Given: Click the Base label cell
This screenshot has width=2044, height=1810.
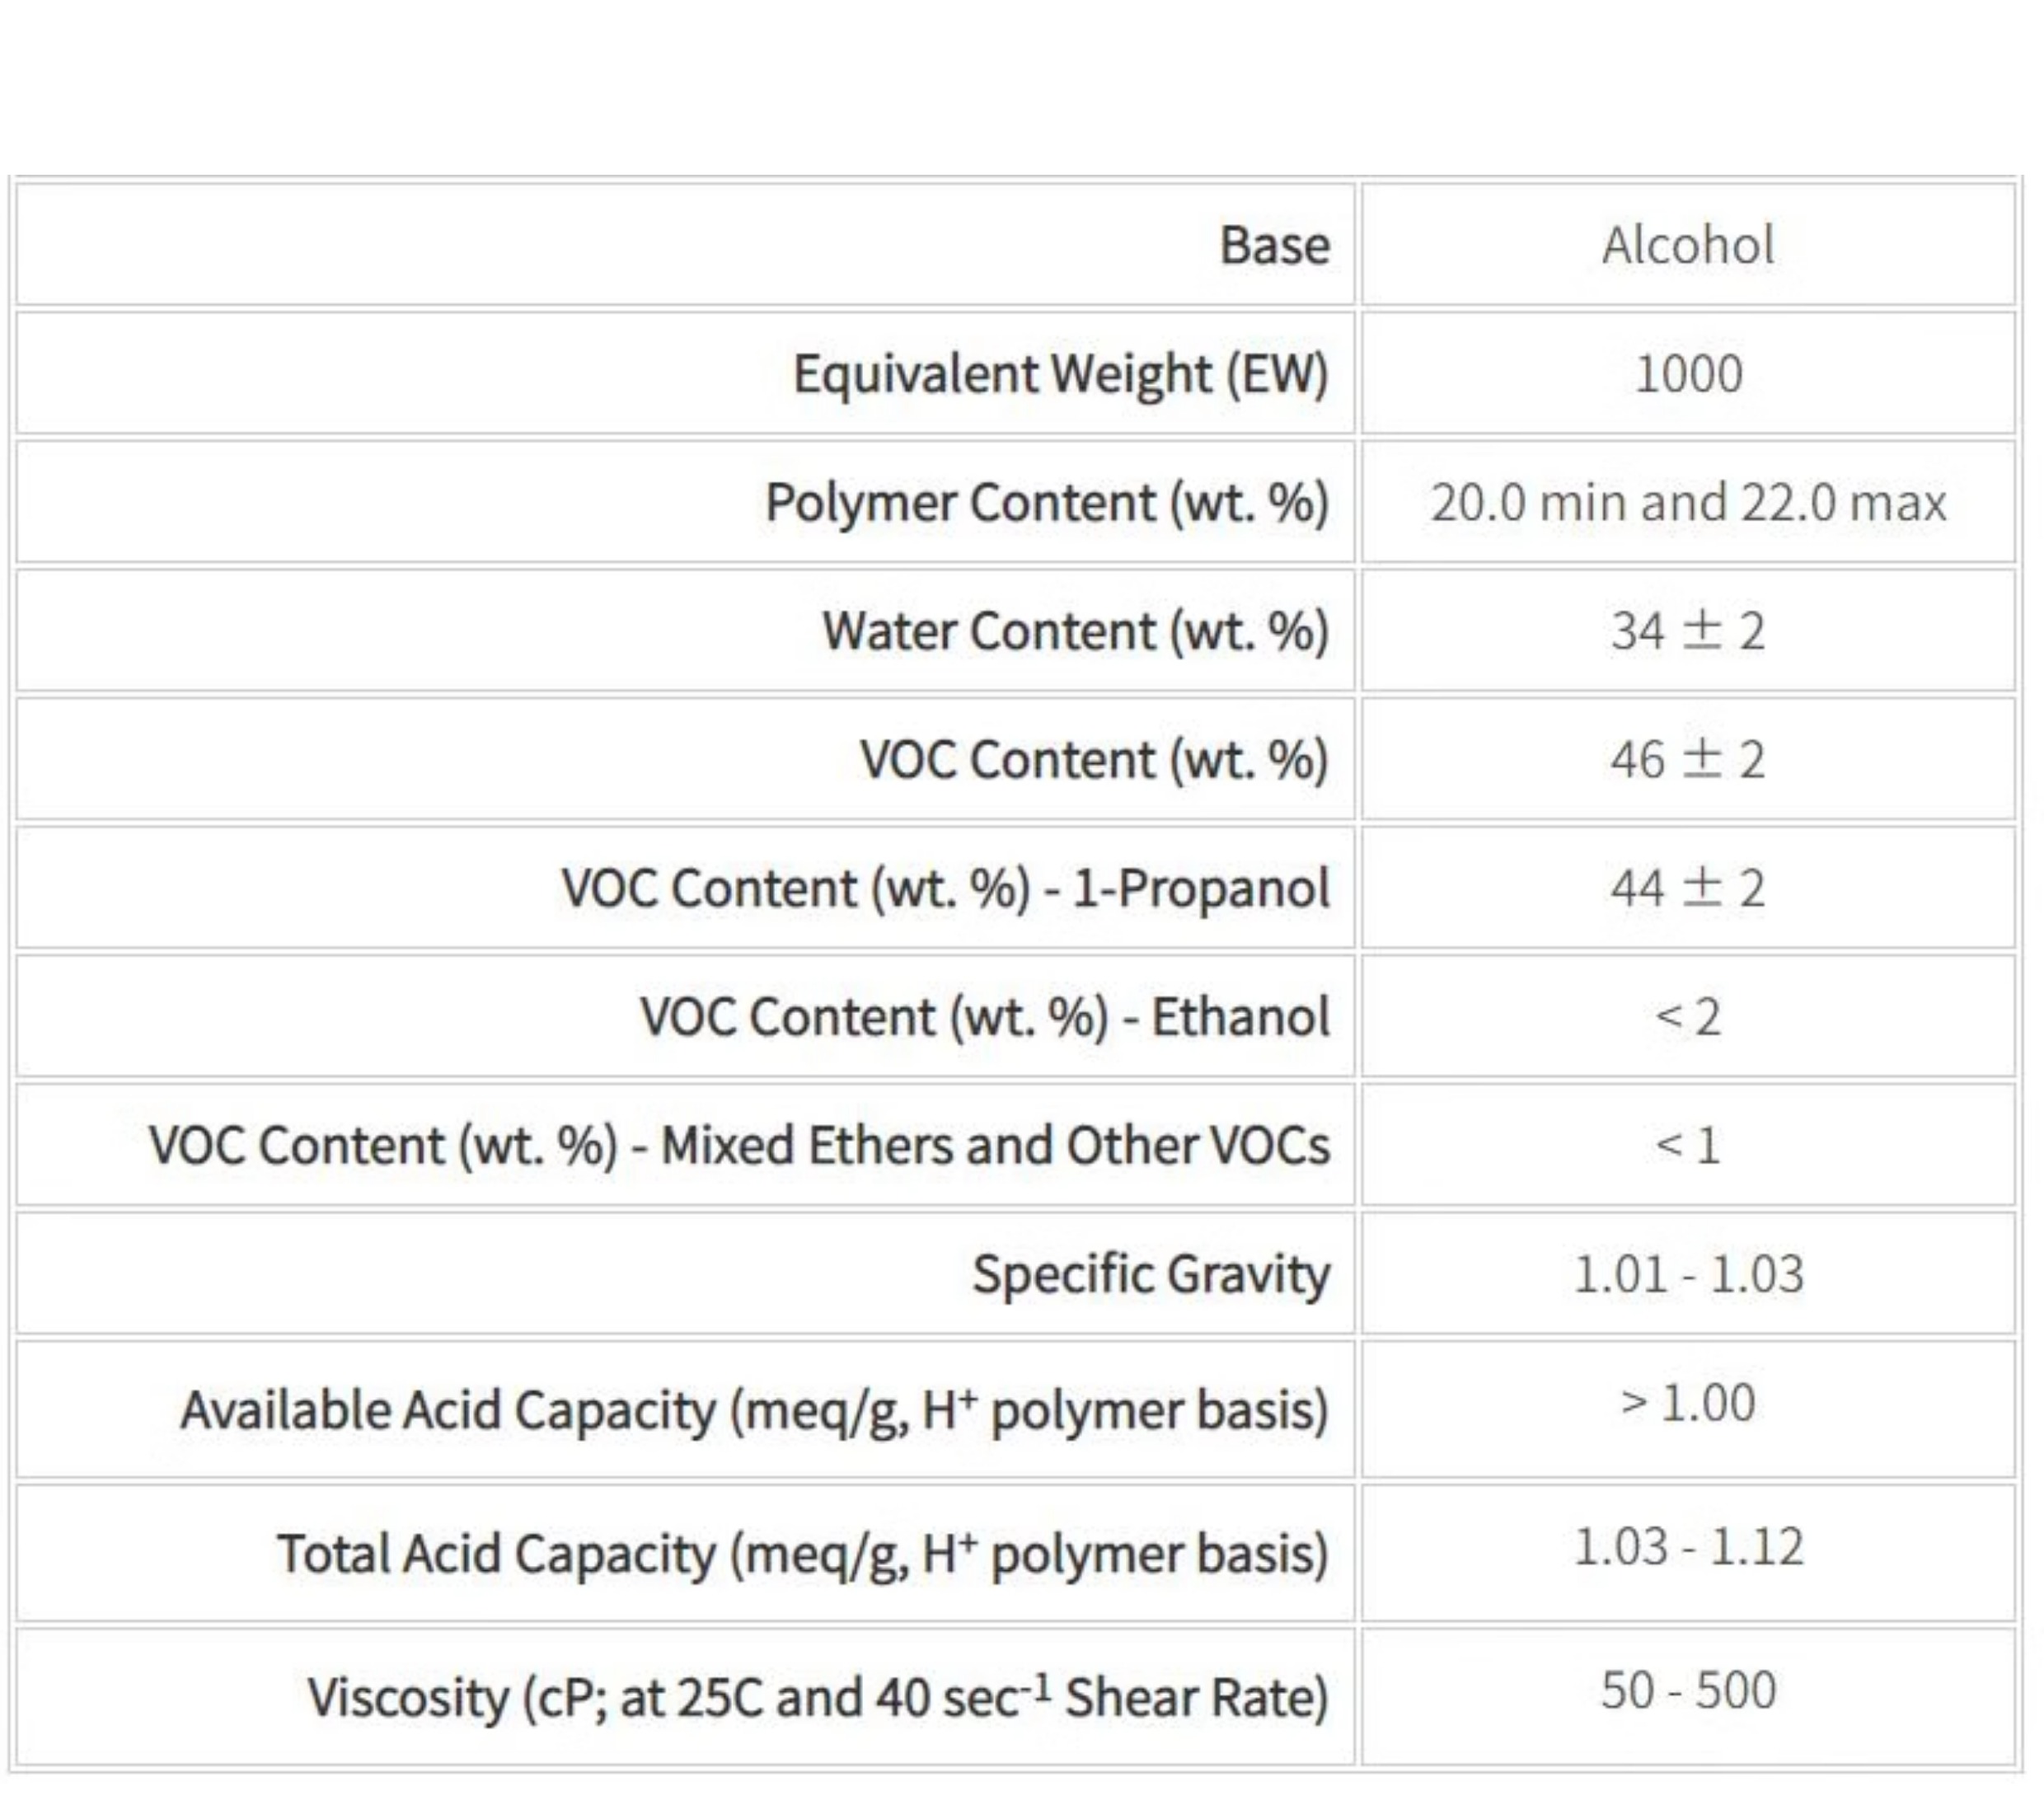Looking at the screenshot, I should point(1274,245).
